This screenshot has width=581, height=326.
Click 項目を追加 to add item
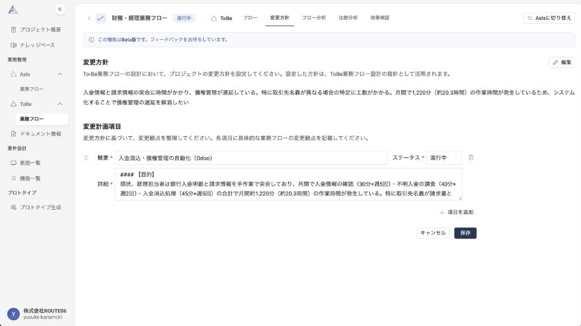[456, 212]
